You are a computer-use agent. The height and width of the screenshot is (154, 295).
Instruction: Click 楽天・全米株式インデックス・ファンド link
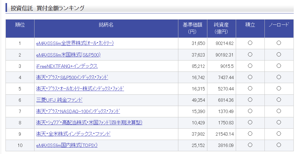(x=73, y=134)
